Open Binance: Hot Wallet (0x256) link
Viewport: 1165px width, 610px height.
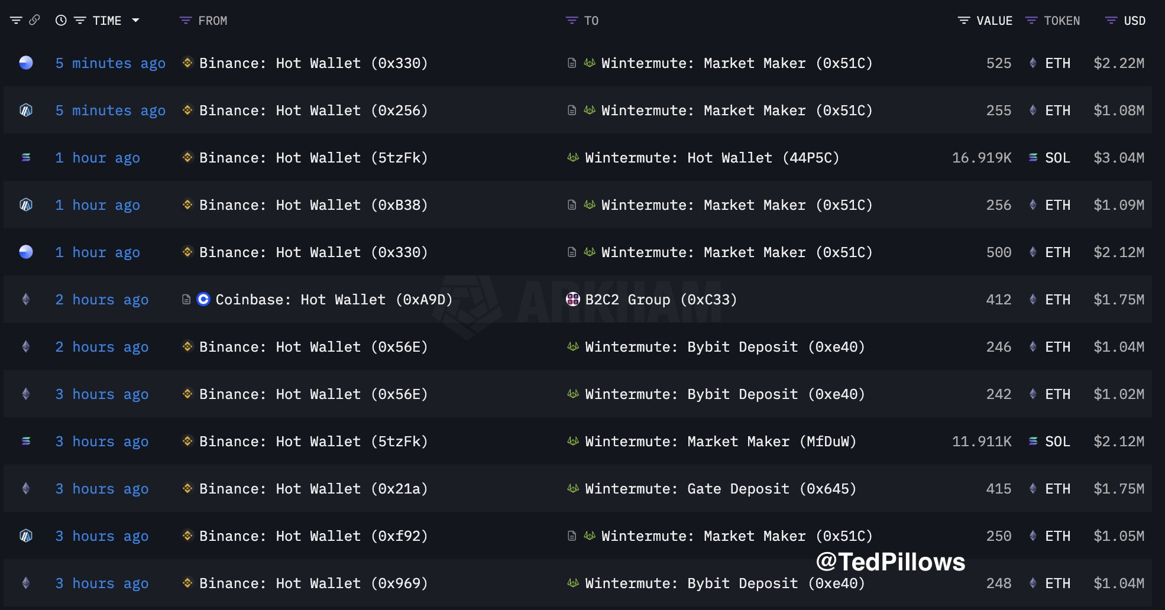(313, 111)
